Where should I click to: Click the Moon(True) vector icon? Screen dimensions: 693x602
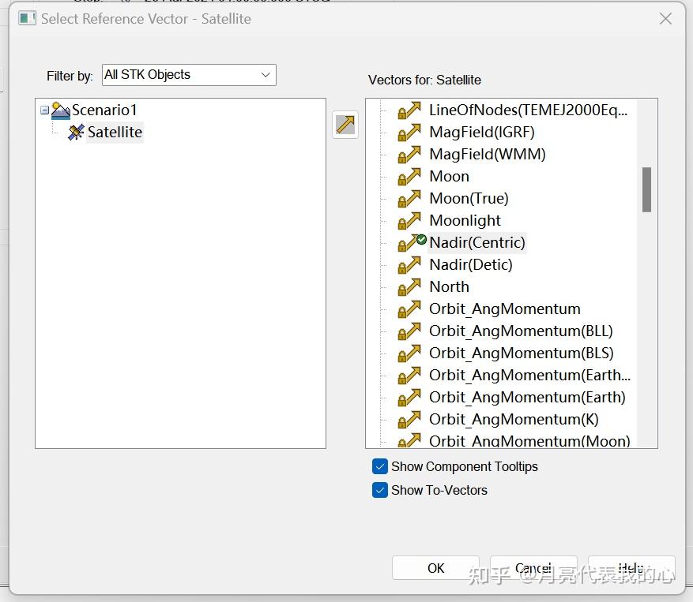[x=409, y=199]
